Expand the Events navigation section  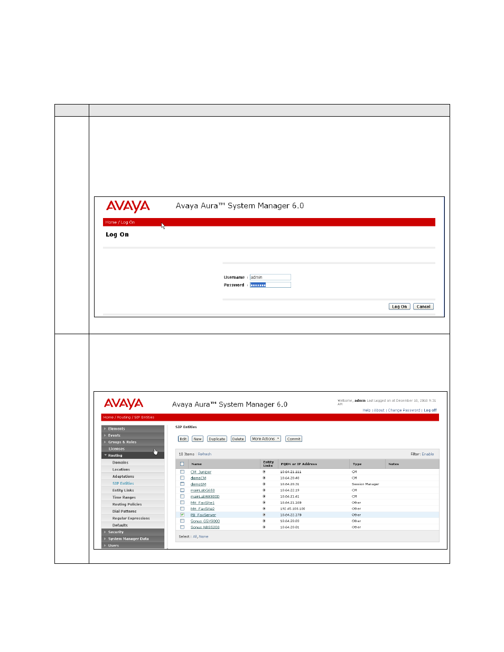point(133,436)
